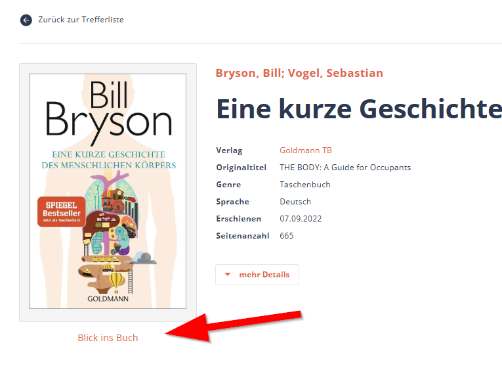Open the Bill Bryson book cover image
The width and height of the screenshot is (502, 370).
point(108,191)
